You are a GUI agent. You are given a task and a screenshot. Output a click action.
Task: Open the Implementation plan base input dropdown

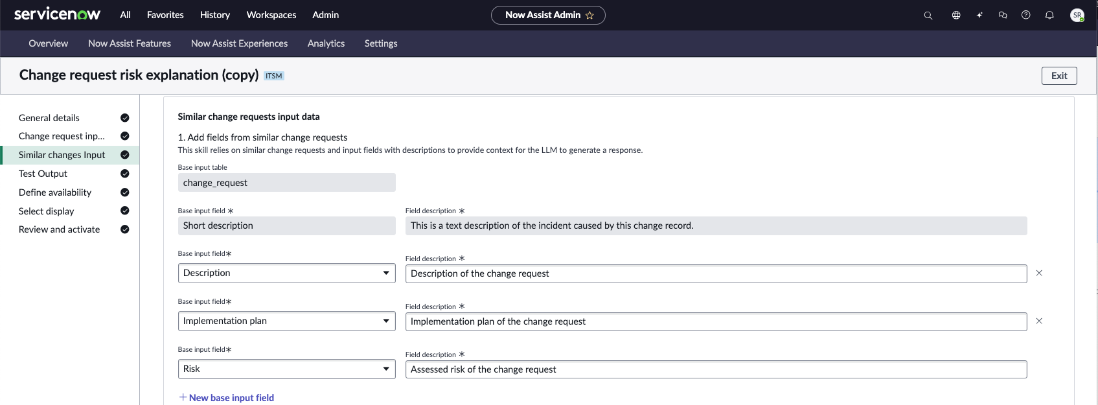(286, 321)
